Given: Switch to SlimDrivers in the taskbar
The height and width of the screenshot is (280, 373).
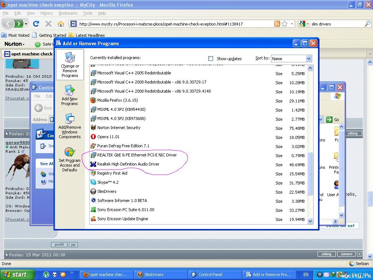Looking at the screenshot, I should click(x=161, y=275).
